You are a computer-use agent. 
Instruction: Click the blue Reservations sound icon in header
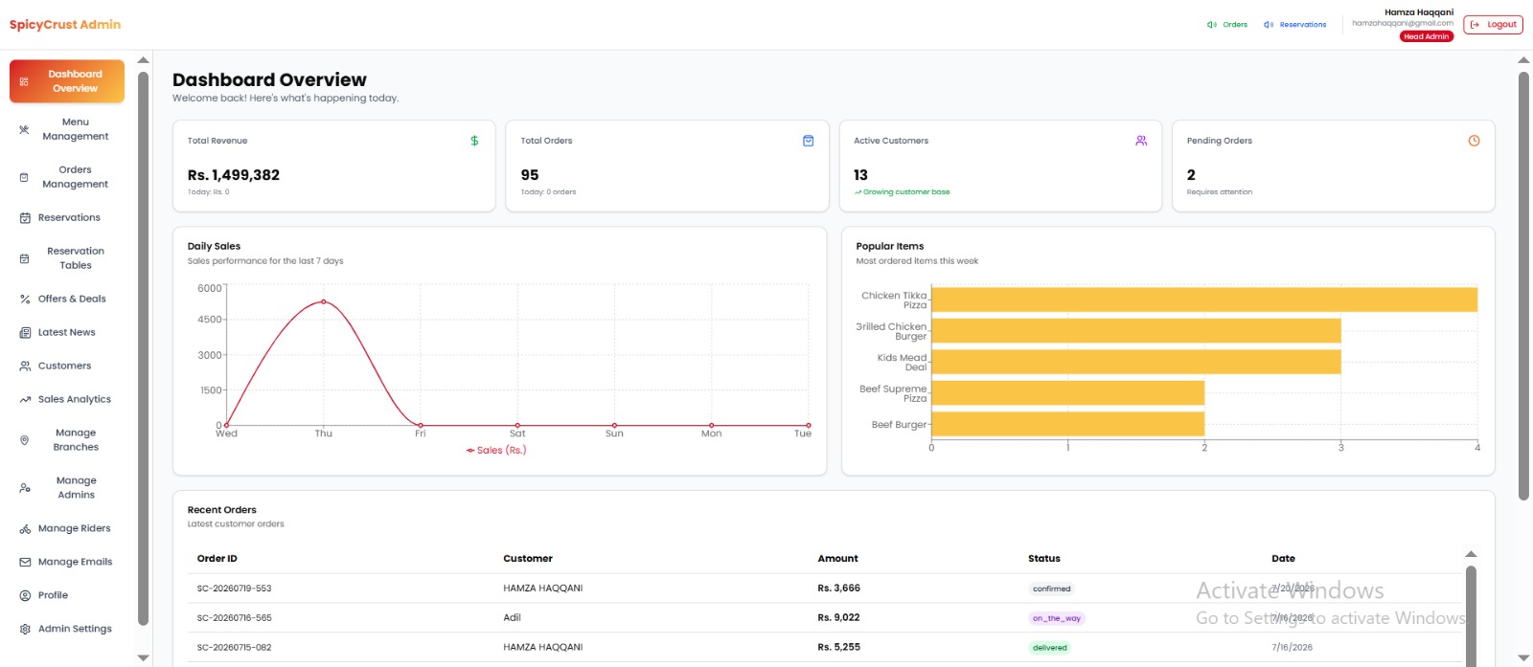[x=1269, y=25]
